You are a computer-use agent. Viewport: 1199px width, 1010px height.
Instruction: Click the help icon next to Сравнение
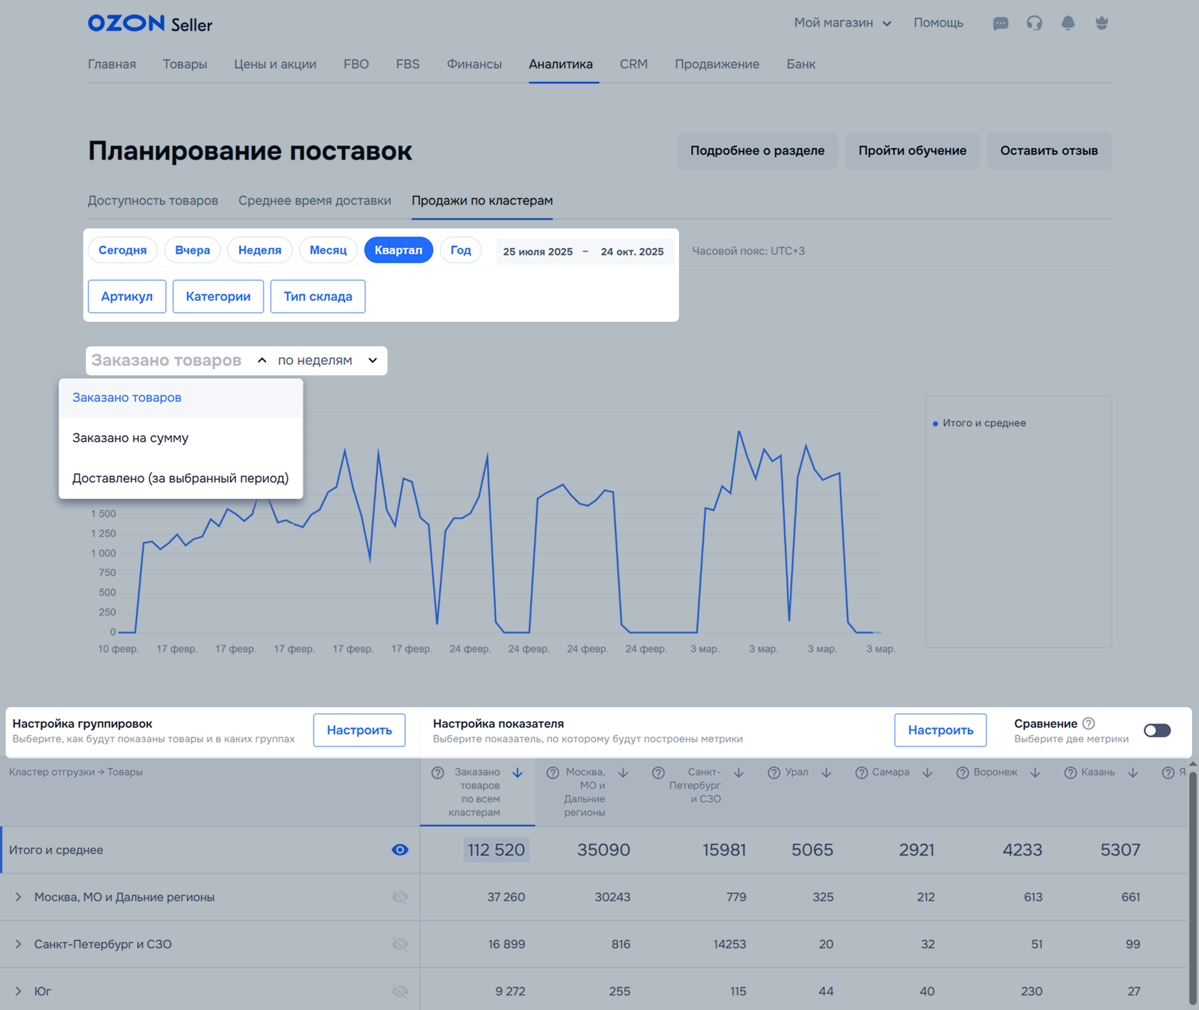click(1089, 724)
